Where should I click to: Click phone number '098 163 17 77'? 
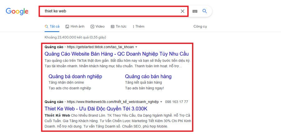click(176, 102)
